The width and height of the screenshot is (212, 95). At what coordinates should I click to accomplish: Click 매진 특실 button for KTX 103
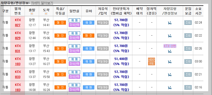point(60,61)
